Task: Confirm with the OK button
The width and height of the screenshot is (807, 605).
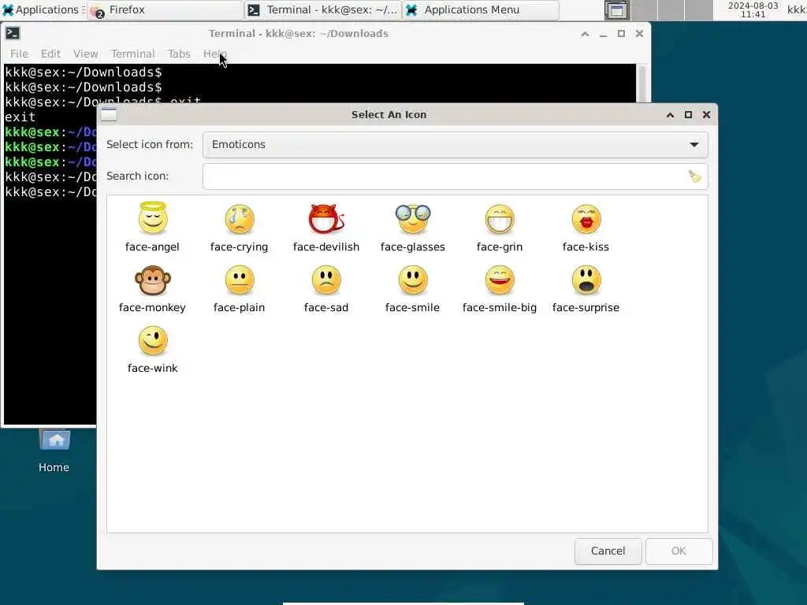Action: click(679, 551)
